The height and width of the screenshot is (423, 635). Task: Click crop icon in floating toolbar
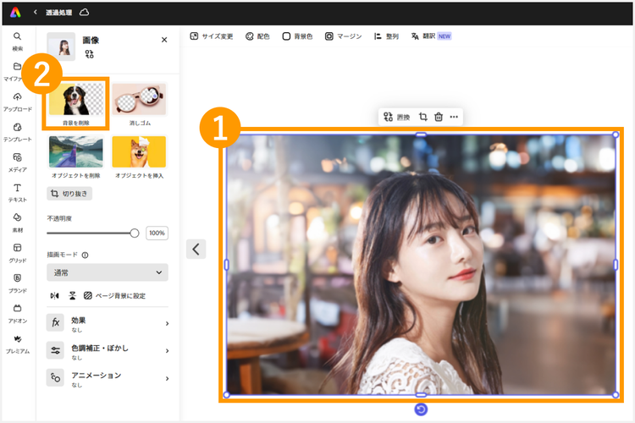coord(423,117)
